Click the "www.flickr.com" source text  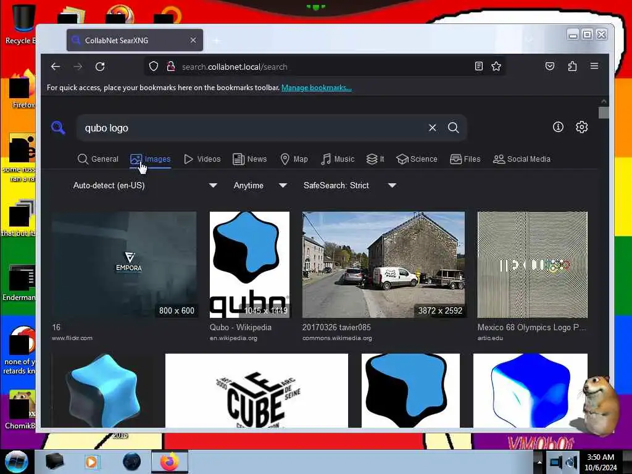coord(72,338)
